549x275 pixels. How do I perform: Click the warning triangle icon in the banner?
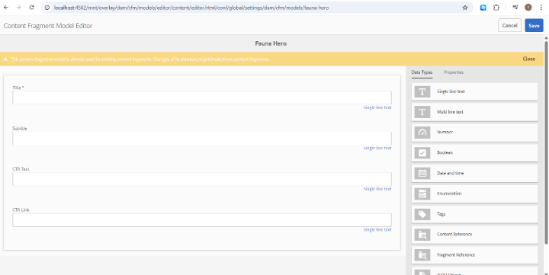(x=5, y=59)
